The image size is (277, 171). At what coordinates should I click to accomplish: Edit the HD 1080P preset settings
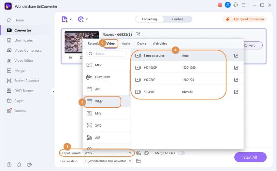tap(236, 68)
